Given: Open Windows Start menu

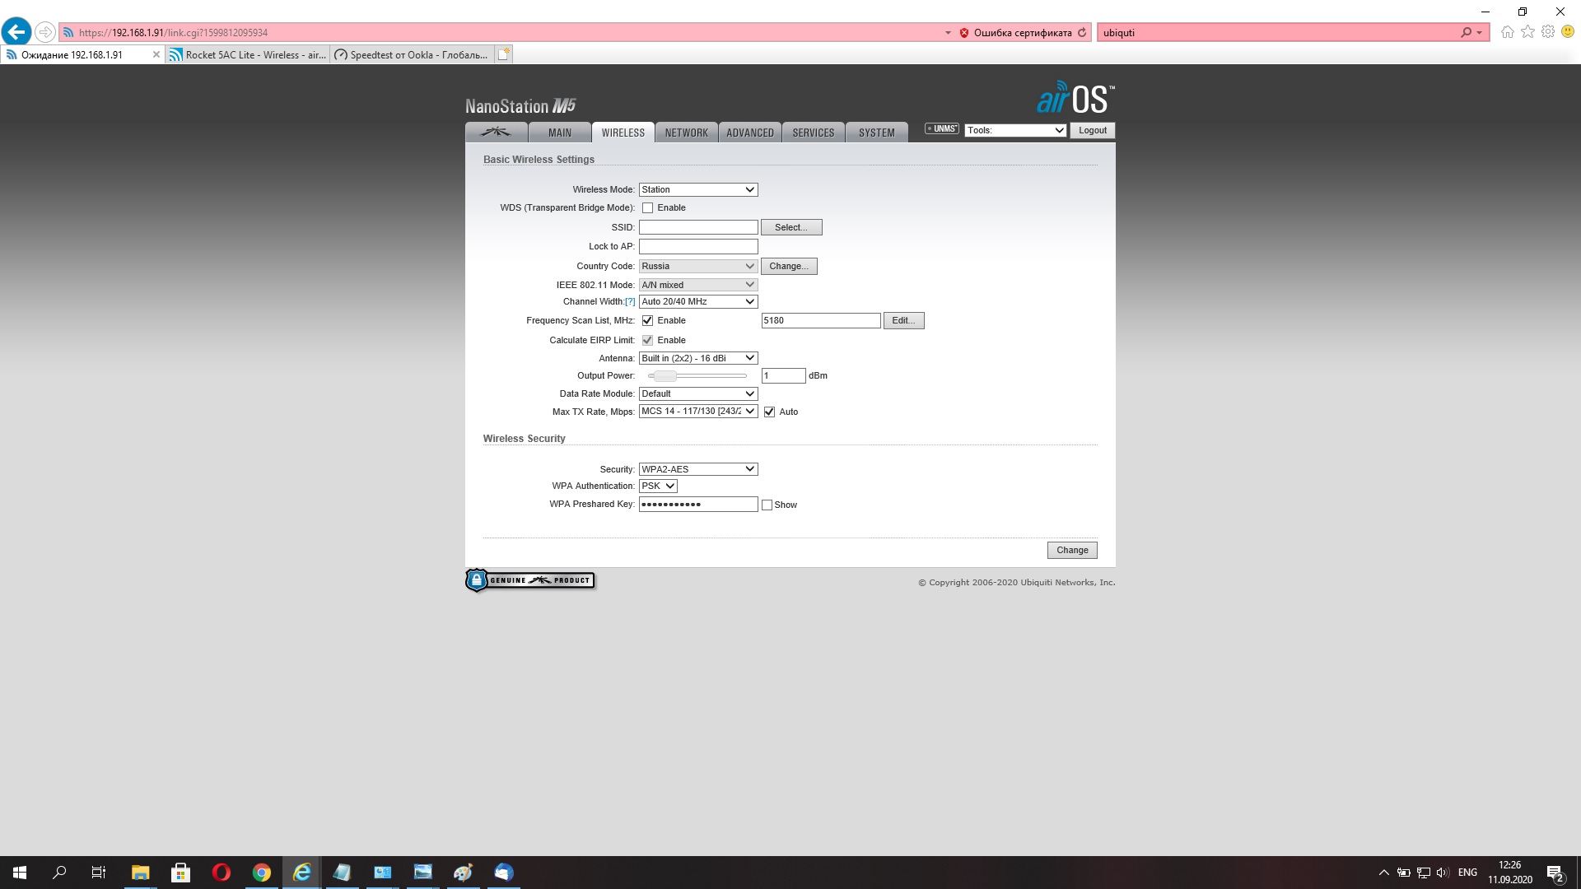Looking at the screenshot, I should point(20,873).
